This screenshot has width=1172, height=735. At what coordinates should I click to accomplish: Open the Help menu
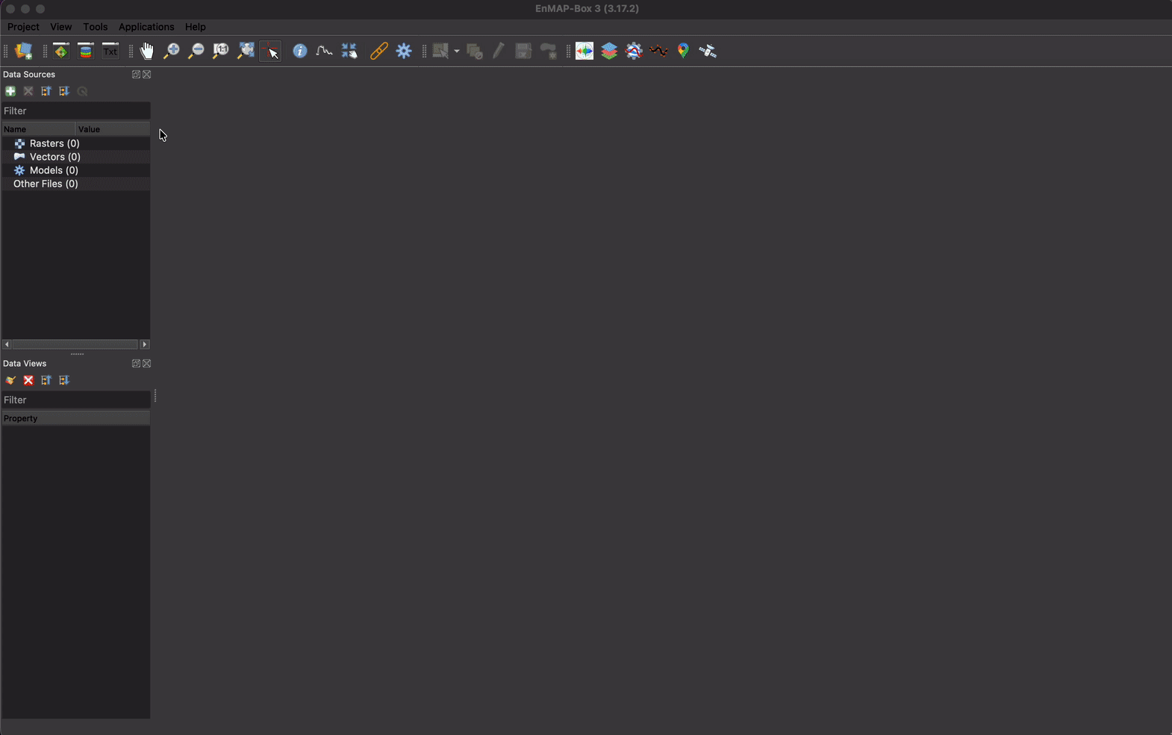[x=196, y=27]
